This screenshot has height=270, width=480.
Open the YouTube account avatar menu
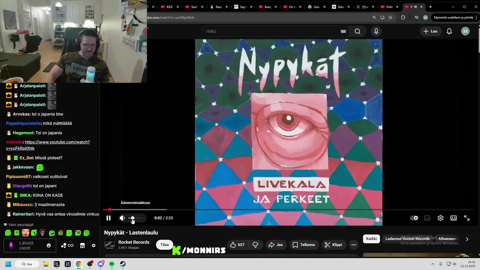point(465,31)
